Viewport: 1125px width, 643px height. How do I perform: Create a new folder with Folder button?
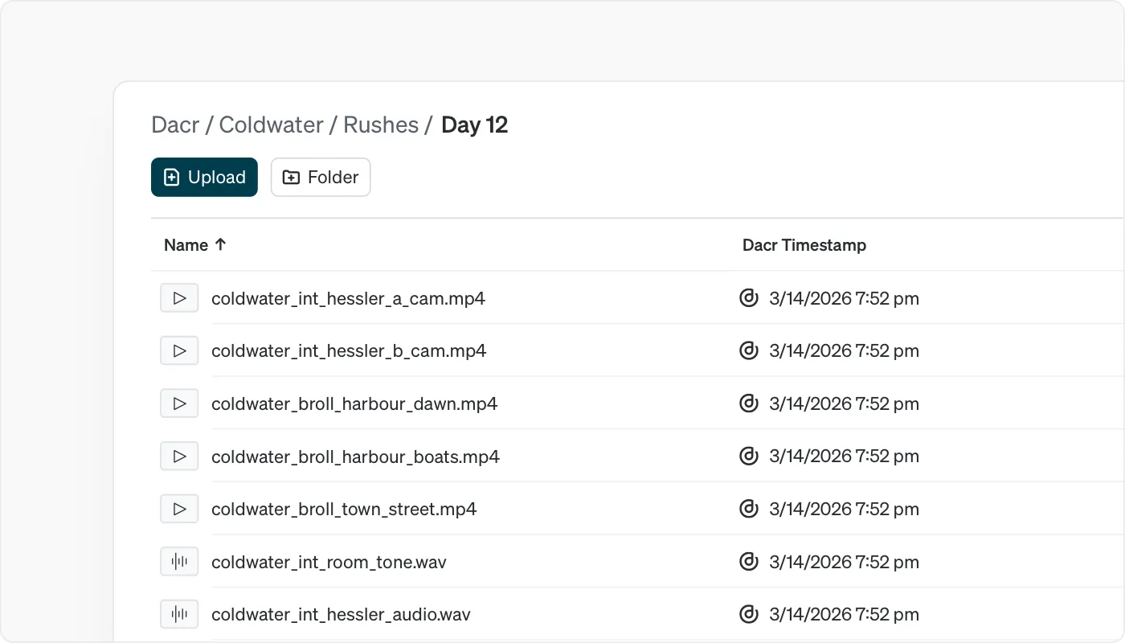(321, 177)
